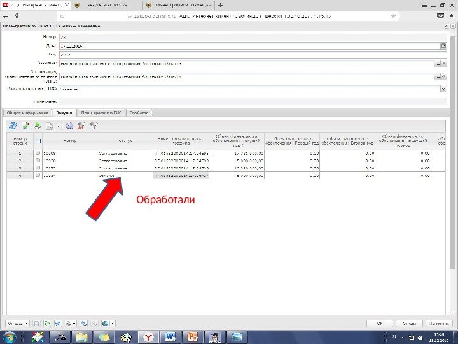Viewport: 458px width, 344px height.
Task: Open the copy icon dropdown arrow in table toolbar
Action: pos(58,126)
